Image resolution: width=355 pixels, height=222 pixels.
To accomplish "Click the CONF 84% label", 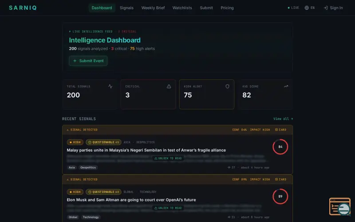I will pos(239,130).
